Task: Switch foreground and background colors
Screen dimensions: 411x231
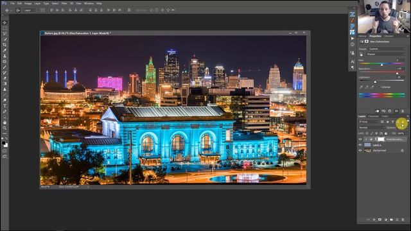Action: tap(6, 139)
